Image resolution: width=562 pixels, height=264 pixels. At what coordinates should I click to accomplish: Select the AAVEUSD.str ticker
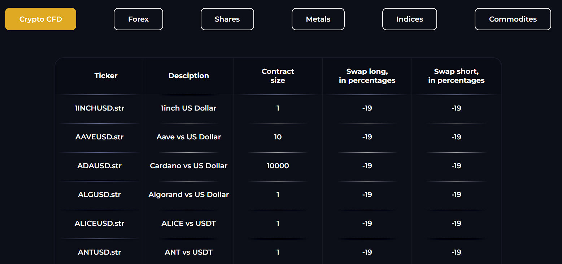point(100,137)
